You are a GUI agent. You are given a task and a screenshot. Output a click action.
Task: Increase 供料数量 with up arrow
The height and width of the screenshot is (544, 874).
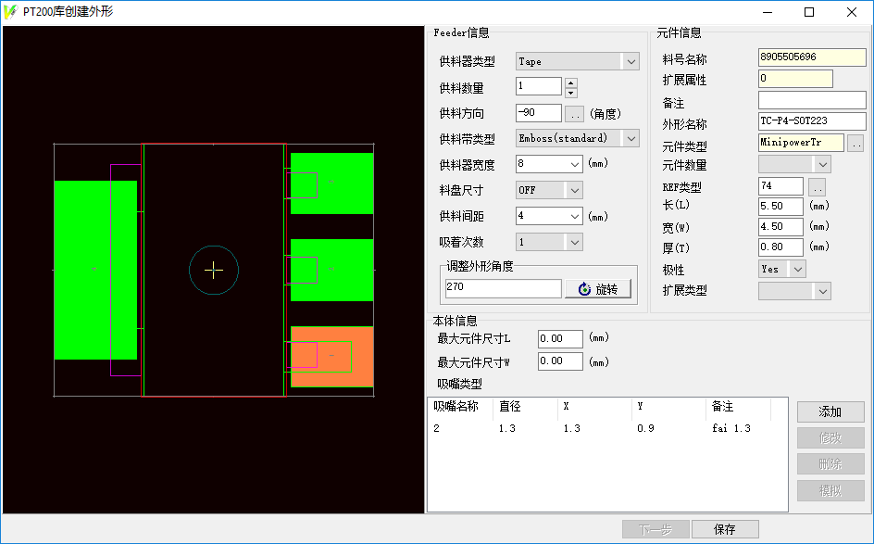point(570,82)
